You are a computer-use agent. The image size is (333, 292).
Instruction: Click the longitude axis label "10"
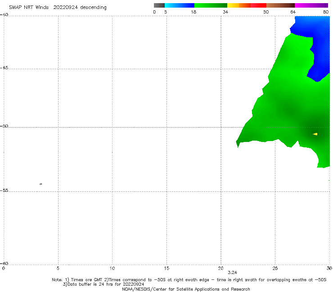pos(112,268)
